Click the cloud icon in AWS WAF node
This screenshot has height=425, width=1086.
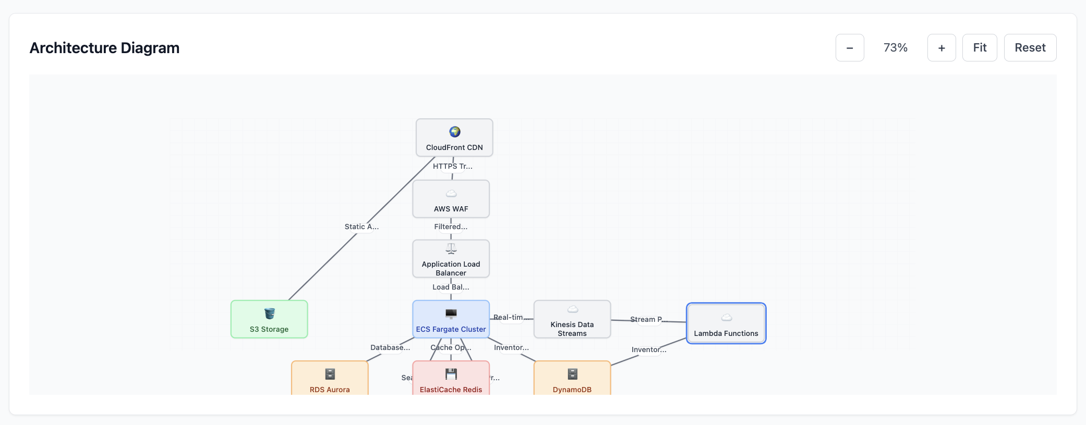click(x=451, y=194)
